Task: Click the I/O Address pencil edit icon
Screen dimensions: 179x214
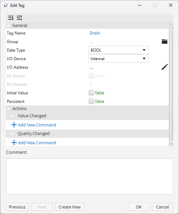Action: tap(165, 67)
